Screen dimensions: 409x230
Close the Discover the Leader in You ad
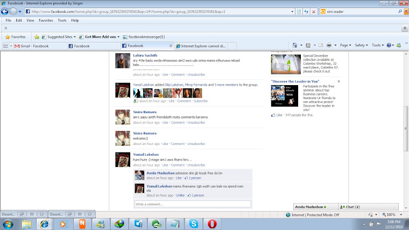click(x=339, y=81)
